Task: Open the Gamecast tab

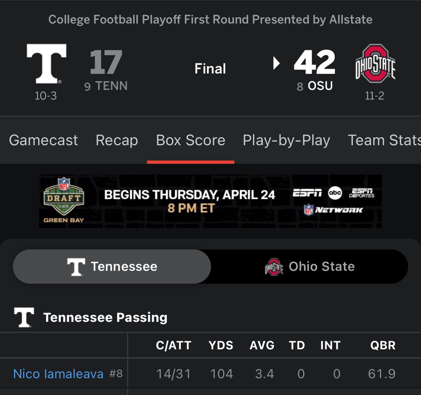Action: click(43, 140)
